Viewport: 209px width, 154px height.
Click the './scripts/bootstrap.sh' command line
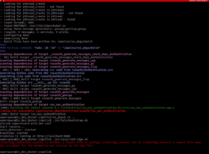44,120
